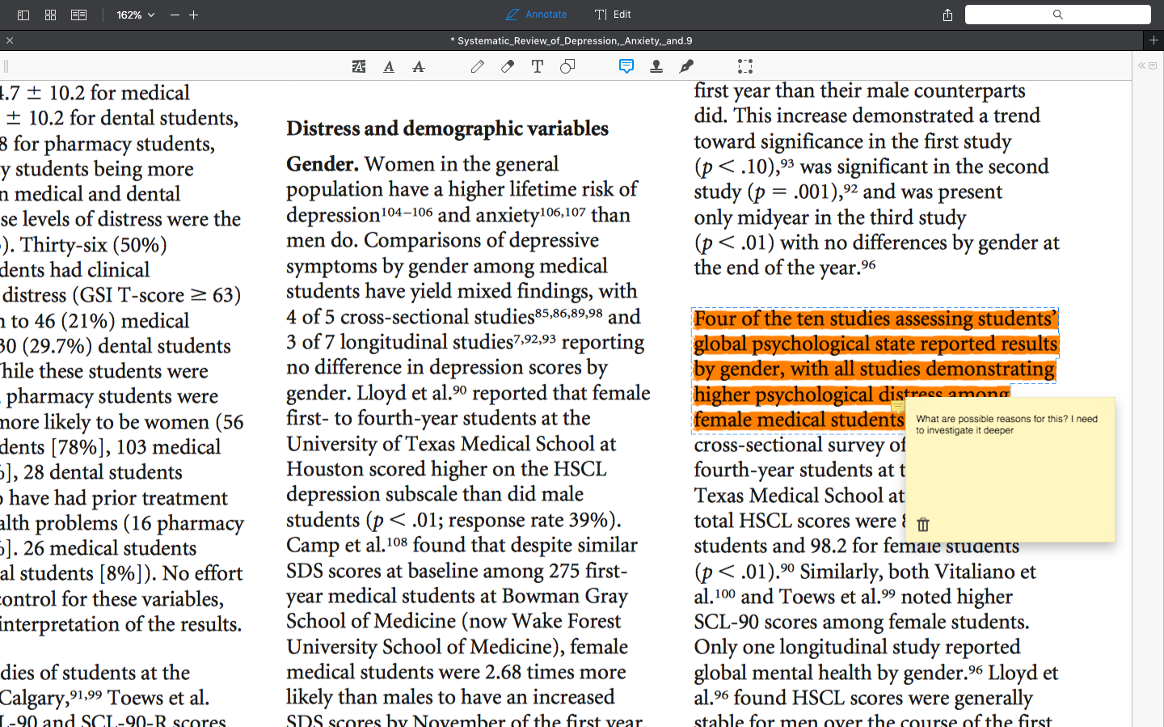Click the left toolbar drag handle

click(6, 66)
